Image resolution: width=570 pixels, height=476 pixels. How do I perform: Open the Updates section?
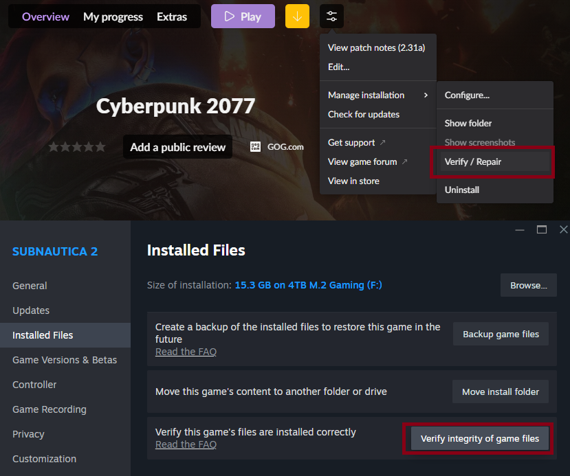pyautogui.click(x=65, y=310)
